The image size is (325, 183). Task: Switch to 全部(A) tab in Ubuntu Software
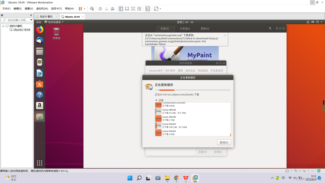pyautogui.click(x=165, y=28)
